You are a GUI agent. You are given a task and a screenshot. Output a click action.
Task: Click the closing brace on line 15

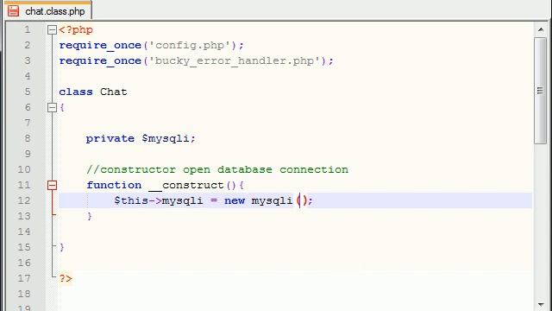point(62,247)
